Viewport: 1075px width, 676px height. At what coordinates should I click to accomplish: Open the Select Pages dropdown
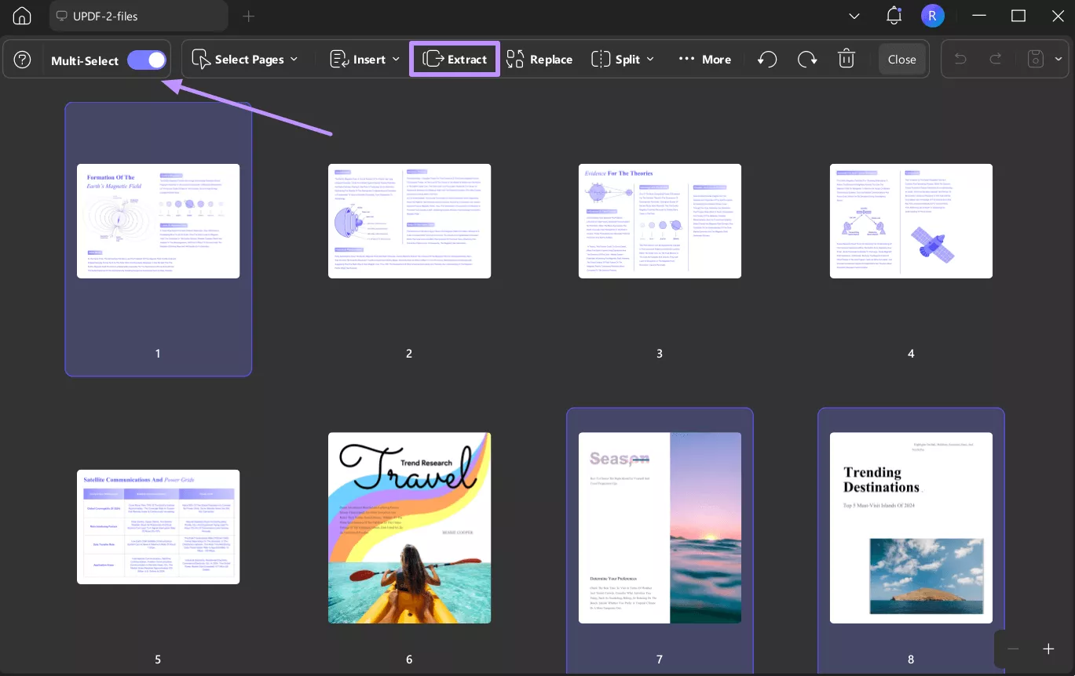click(246, 59)
